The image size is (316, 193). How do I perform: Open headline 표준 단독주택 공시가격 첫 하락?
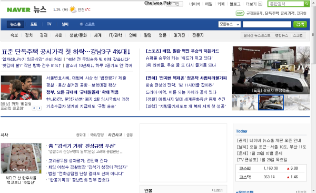[x=66, y=52]
